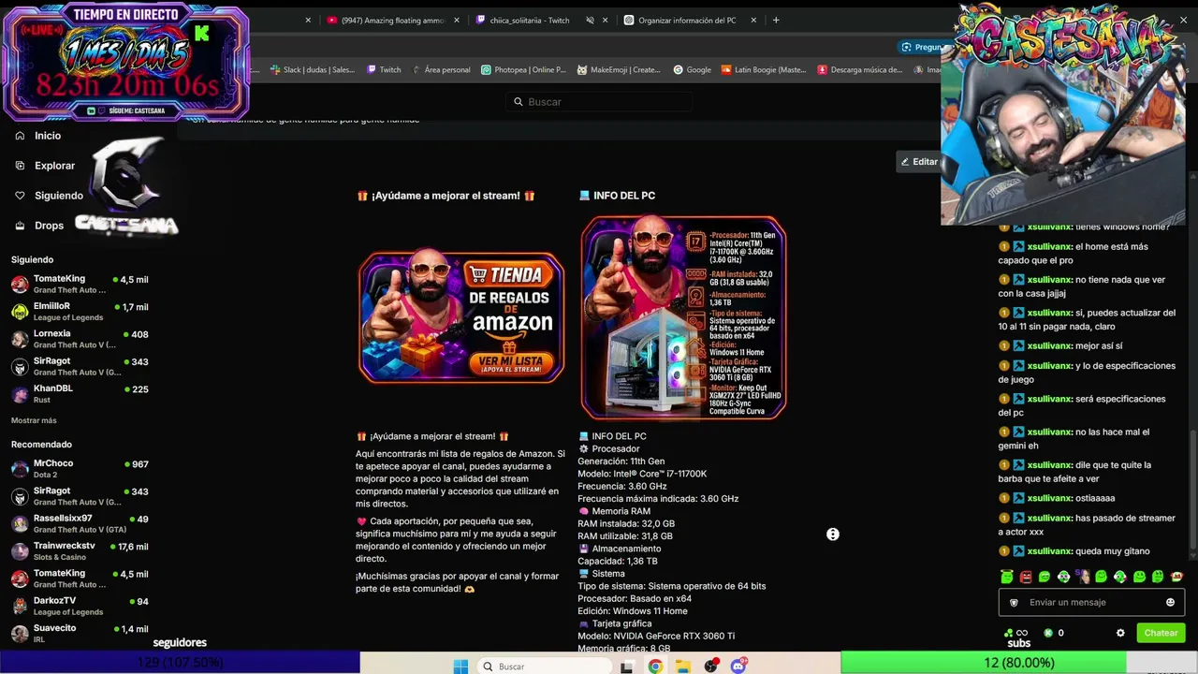This screenshot has width=1198, height=674.
Task: Open the INFO DEL PC panel image
Action: point(683,317)
